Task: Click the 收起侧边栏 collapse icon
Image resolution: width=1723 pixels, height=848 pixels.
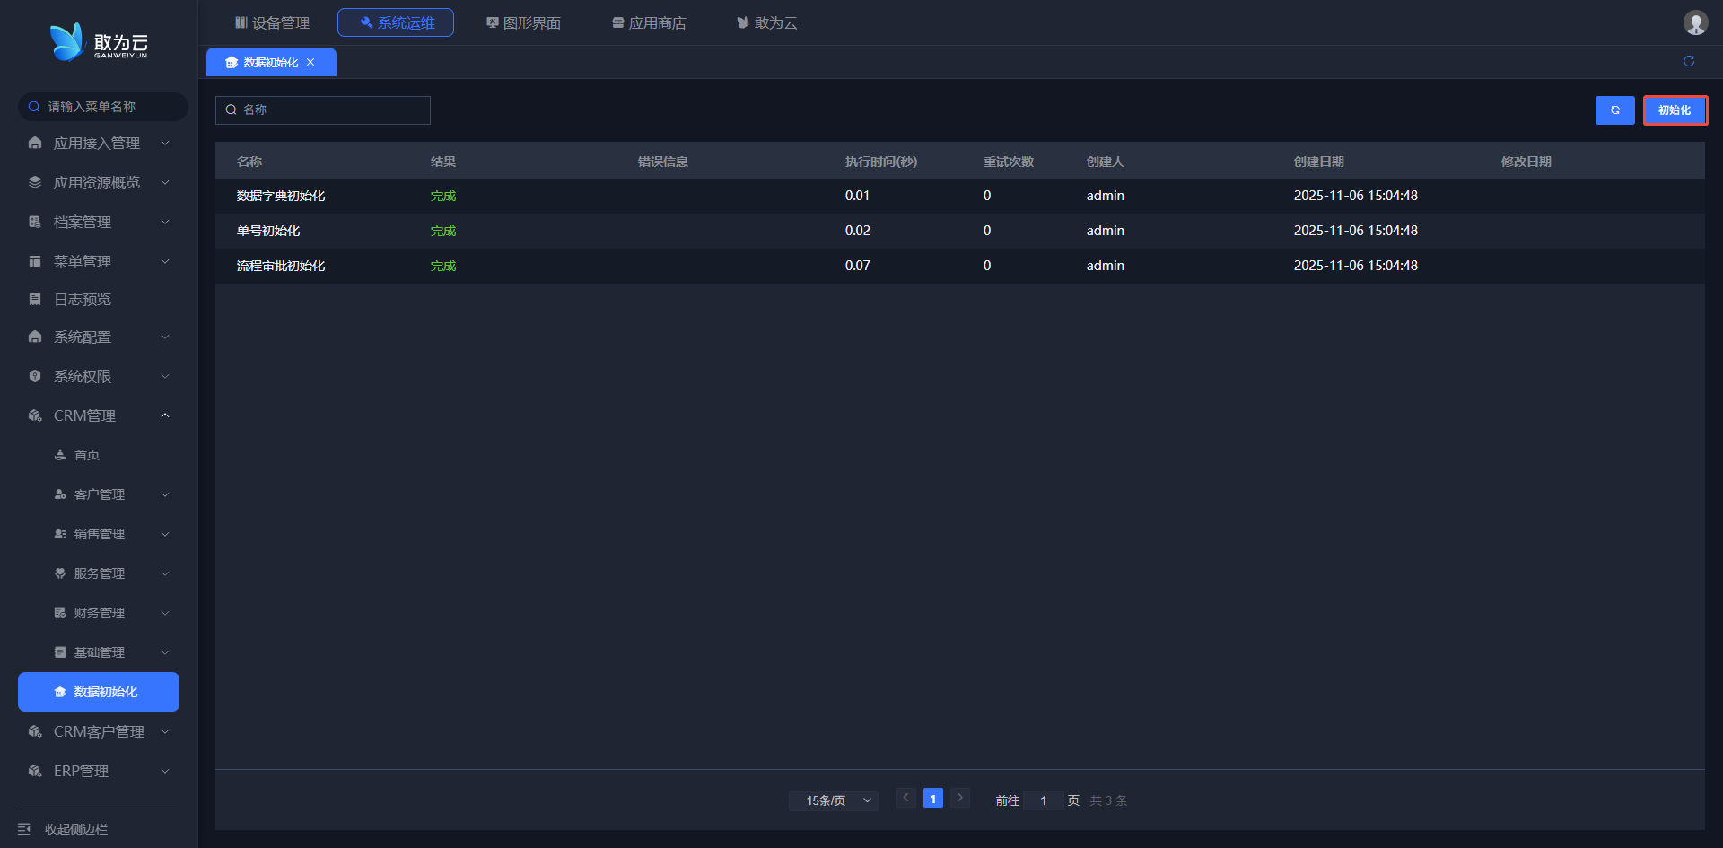Action: pos(24,829)
